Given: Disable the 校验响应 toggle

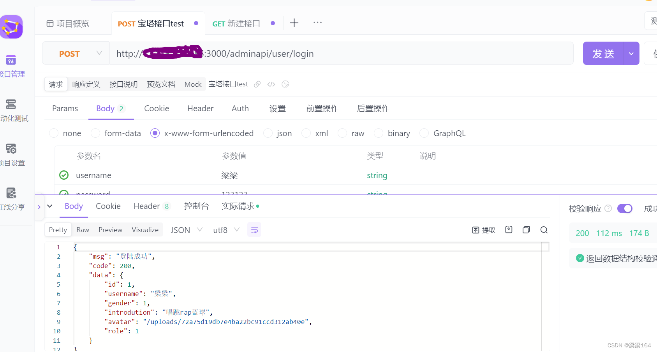Looking at the screenshot, I should click(625, 208).
